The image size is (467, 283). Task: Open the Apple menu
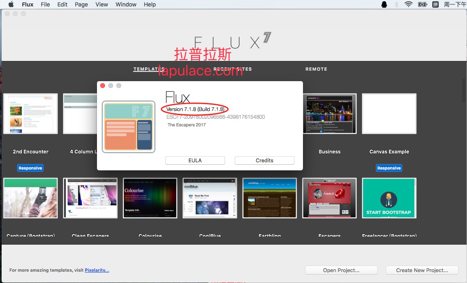click(x=11, y=4)
